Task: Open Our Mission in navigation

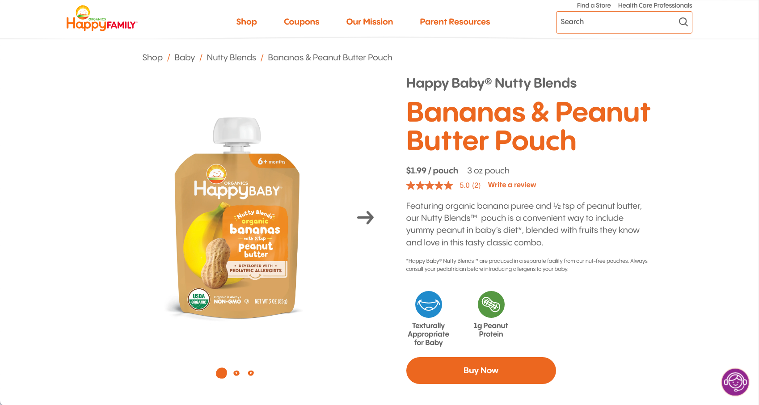Action: [369, 22]
